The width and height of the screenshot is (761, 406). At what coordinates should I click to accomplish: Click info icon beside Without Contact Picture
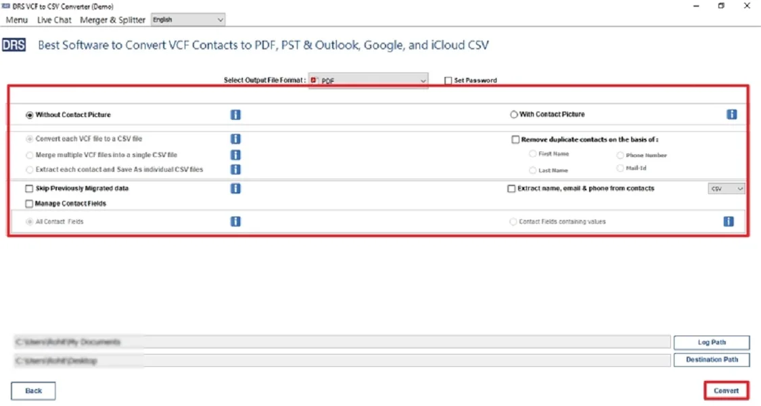(x=235, y=114)
